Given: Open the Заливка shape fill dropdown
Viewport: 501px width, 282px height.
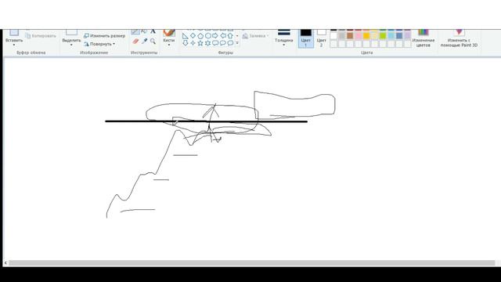Looking at the screenshot, I should (256, 36).
